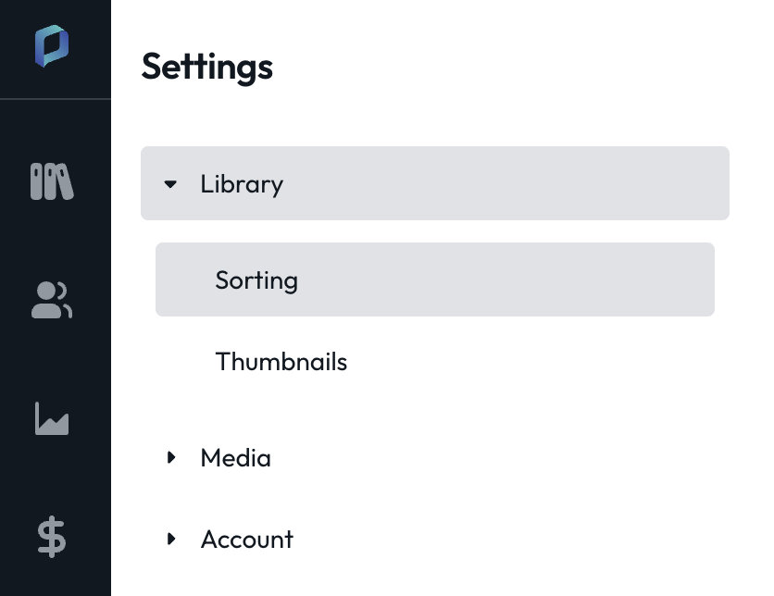Open the users sidebar icon

[x=52, y=300]
